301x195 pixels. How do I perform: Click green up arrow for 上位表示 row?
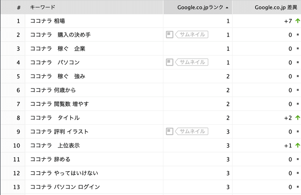298,145
